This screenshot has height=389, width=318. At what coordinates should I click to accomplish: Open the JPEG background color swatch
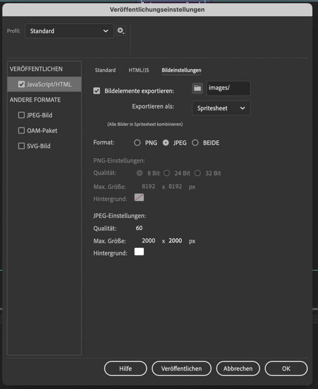pos(139,251)
